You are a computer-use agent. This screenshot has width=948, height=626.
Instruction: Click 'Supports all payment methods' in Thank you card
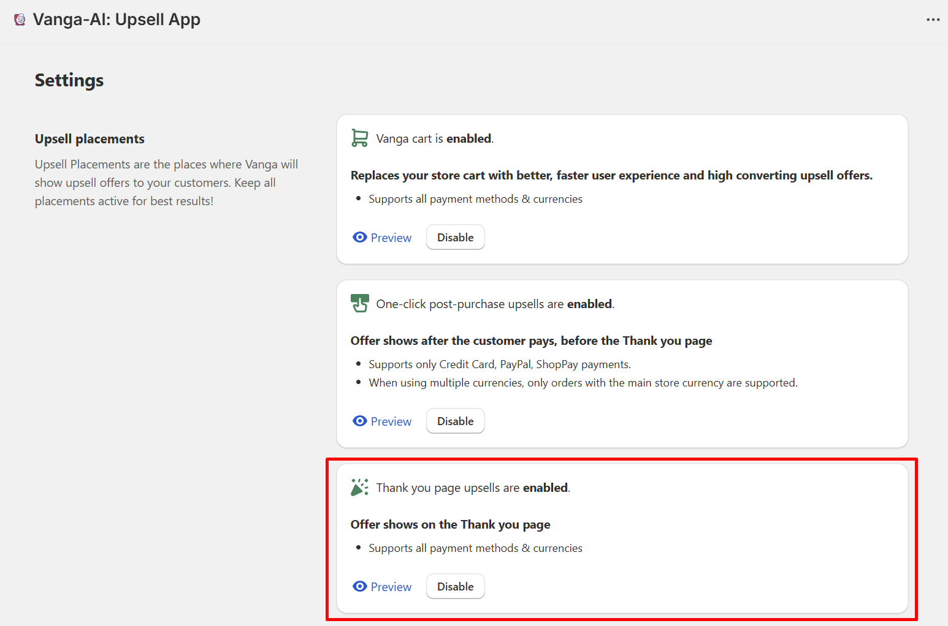476,548
